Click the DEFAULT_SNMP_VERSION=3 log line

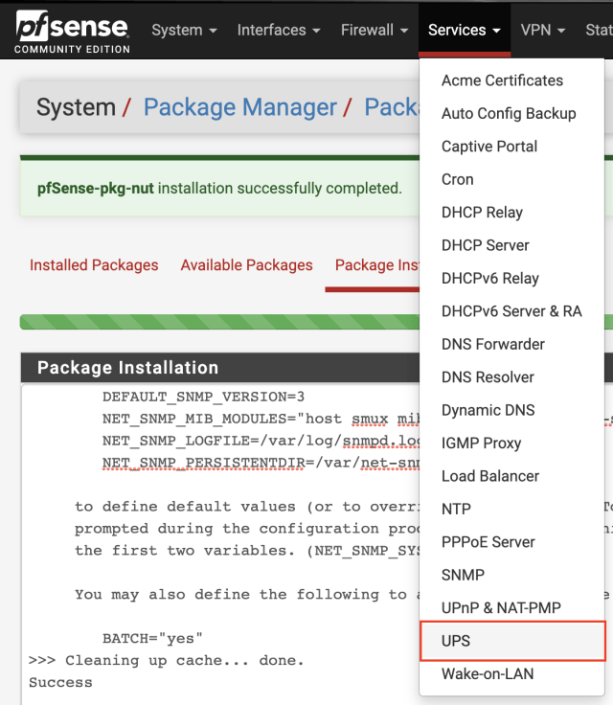pos(203,397)
